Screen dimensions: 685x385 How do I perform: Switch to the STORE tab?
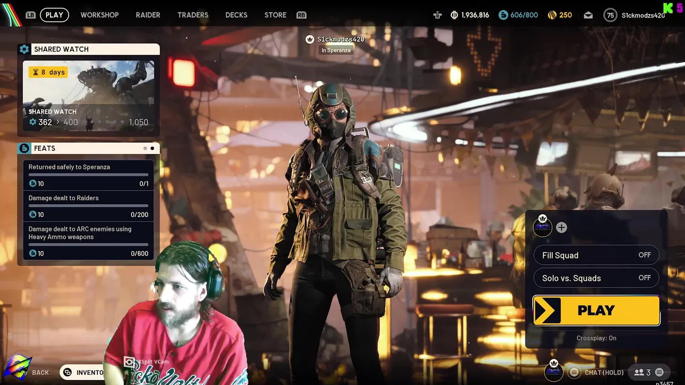coord(275,15)
